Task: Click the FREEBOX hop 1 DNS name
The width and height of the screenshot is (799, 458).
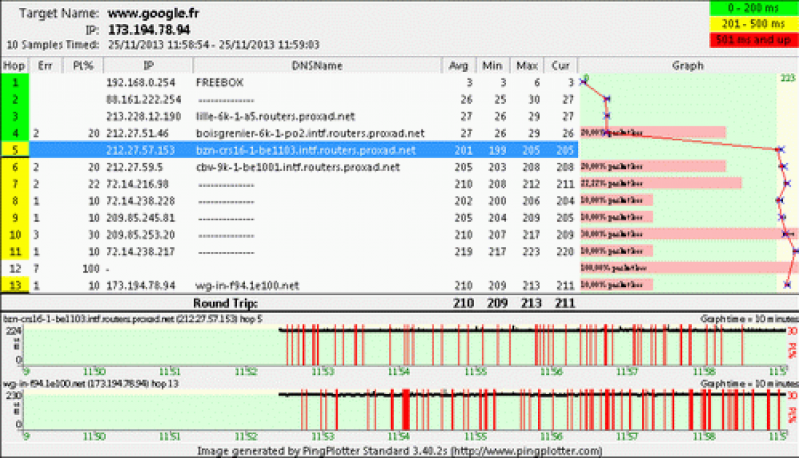Action: coord(219,82)
